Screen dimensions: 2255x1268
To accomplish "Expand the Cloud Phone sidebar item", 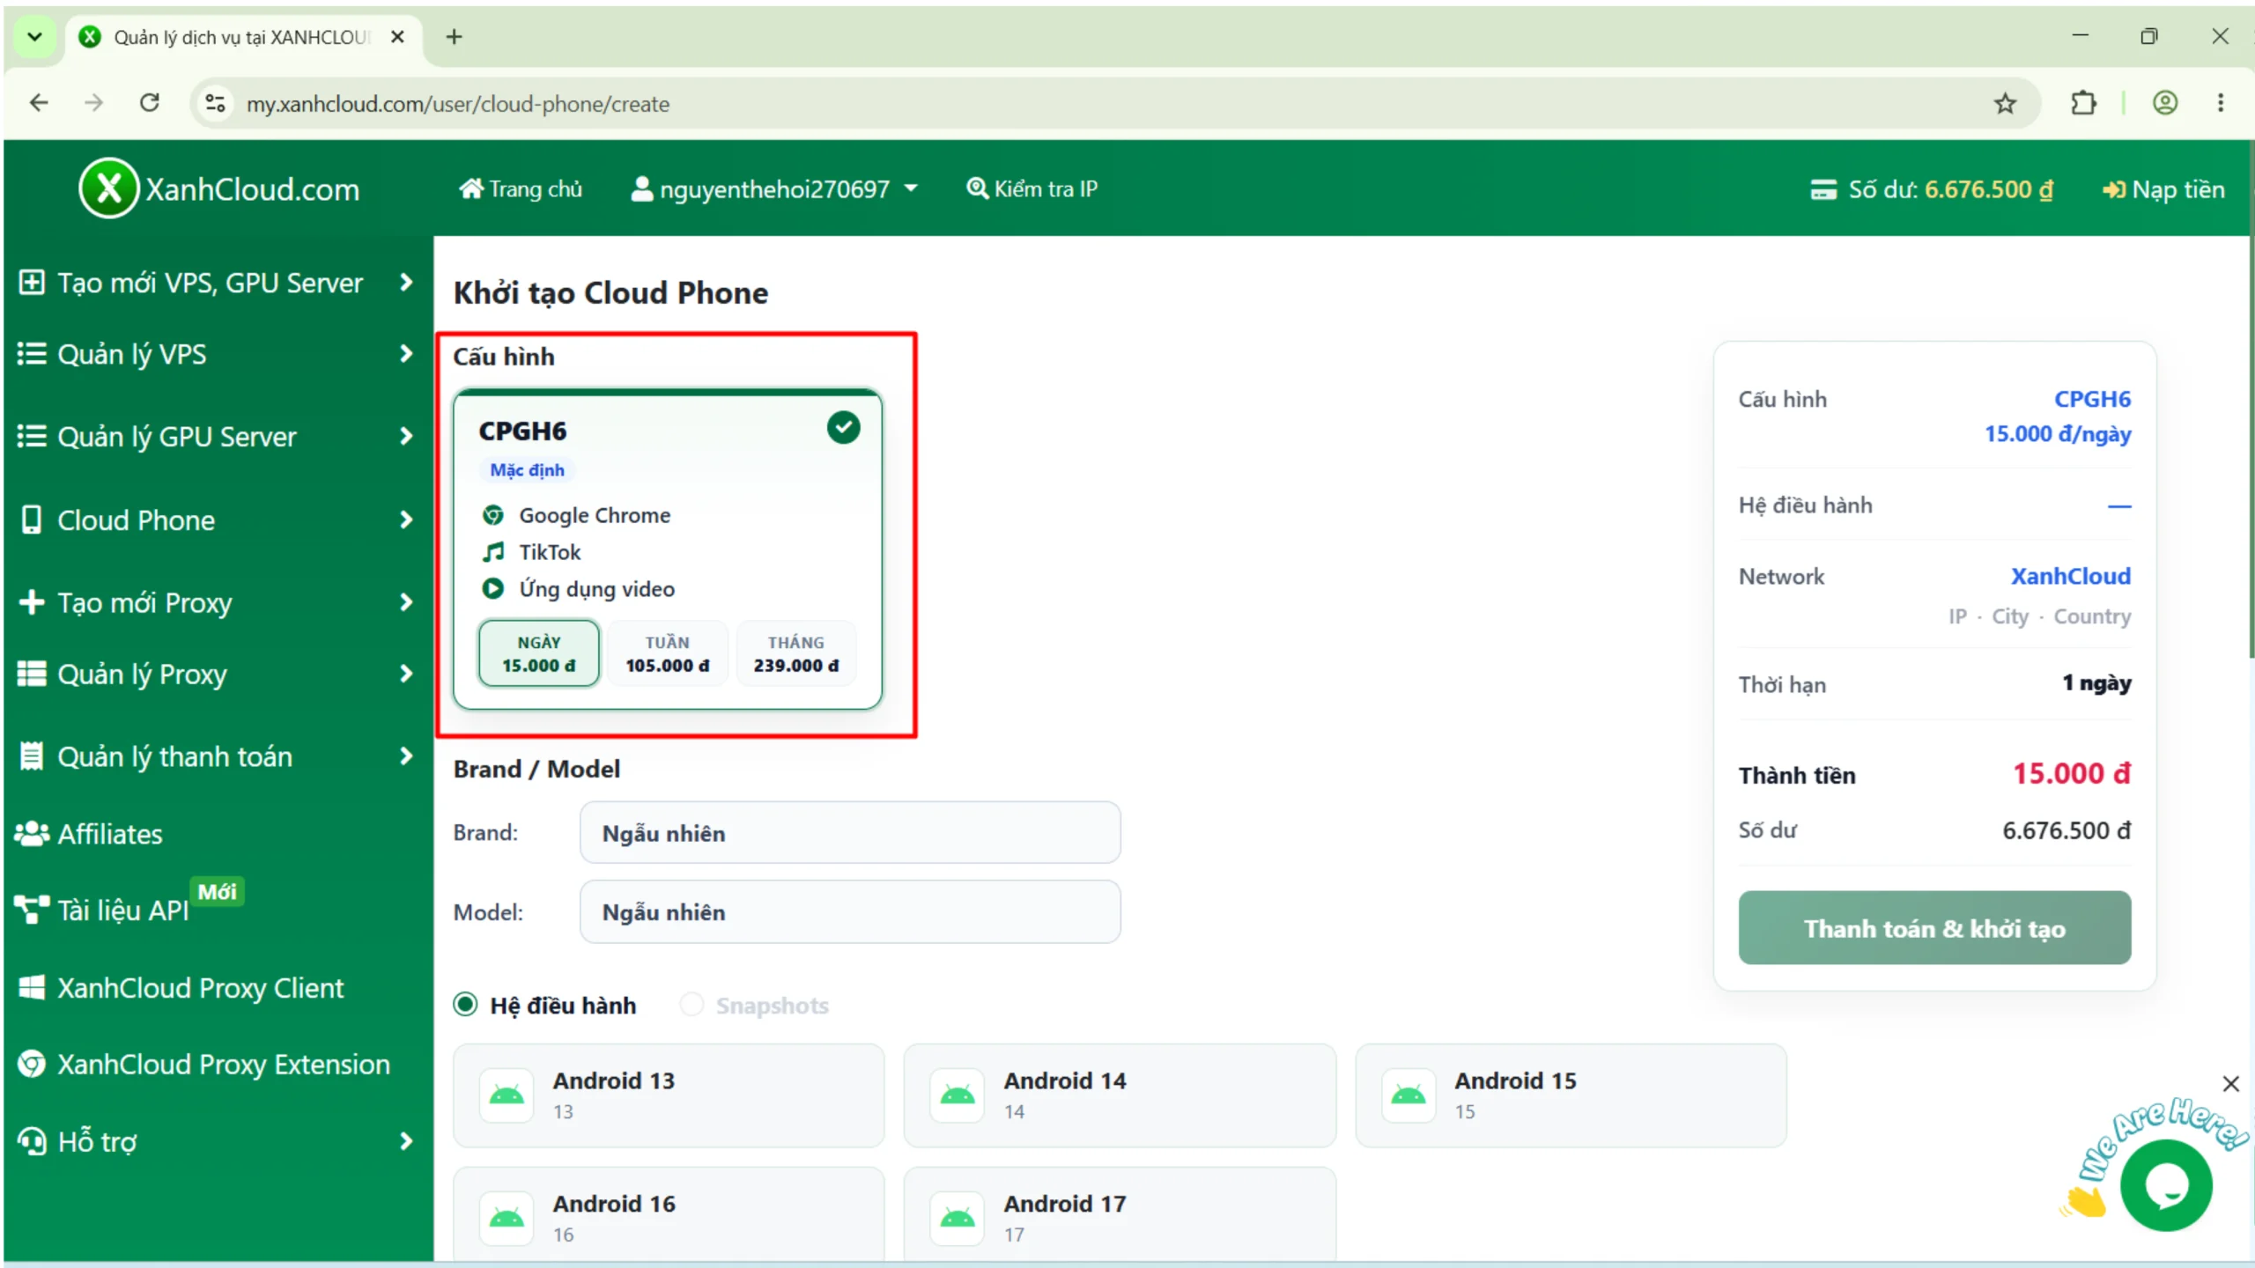I will tap(215, 520).
